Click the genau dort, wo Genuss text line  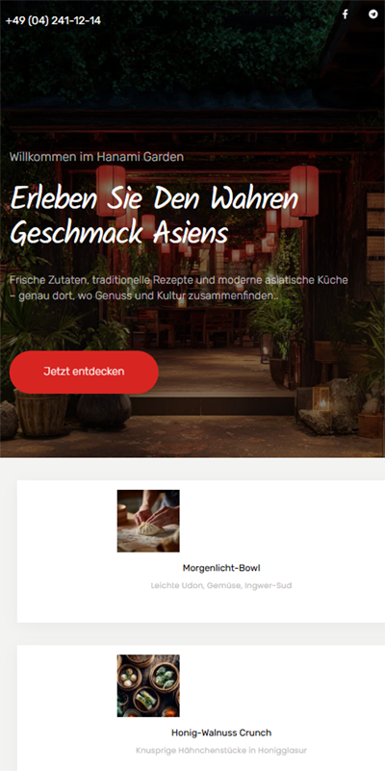(x=144, y=296)
